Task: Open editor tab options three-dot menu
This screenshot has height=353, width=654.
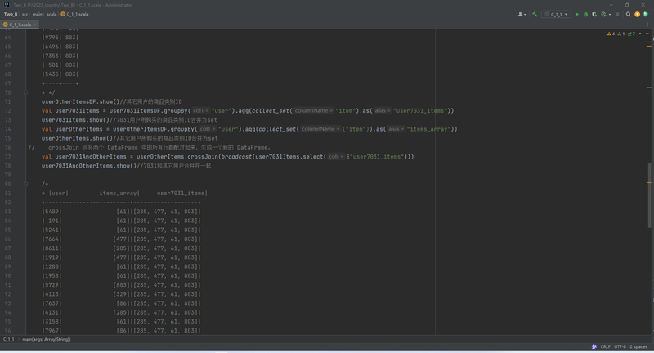Action: point(647,25)
